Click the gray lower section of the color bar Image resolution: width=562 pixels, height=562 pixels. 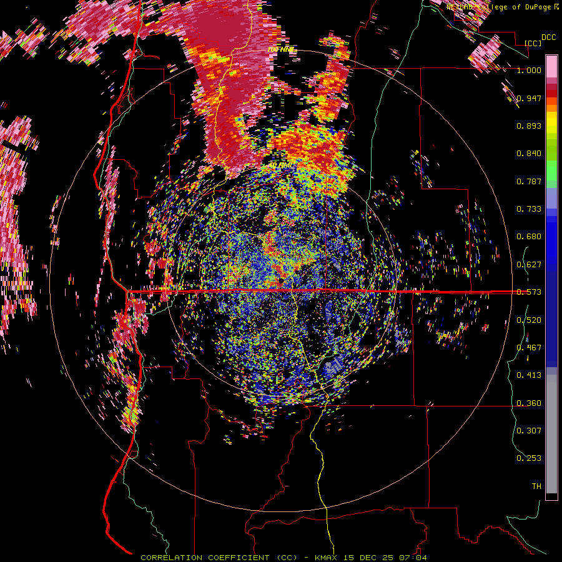pyautogui.click(x=551, y=434)
